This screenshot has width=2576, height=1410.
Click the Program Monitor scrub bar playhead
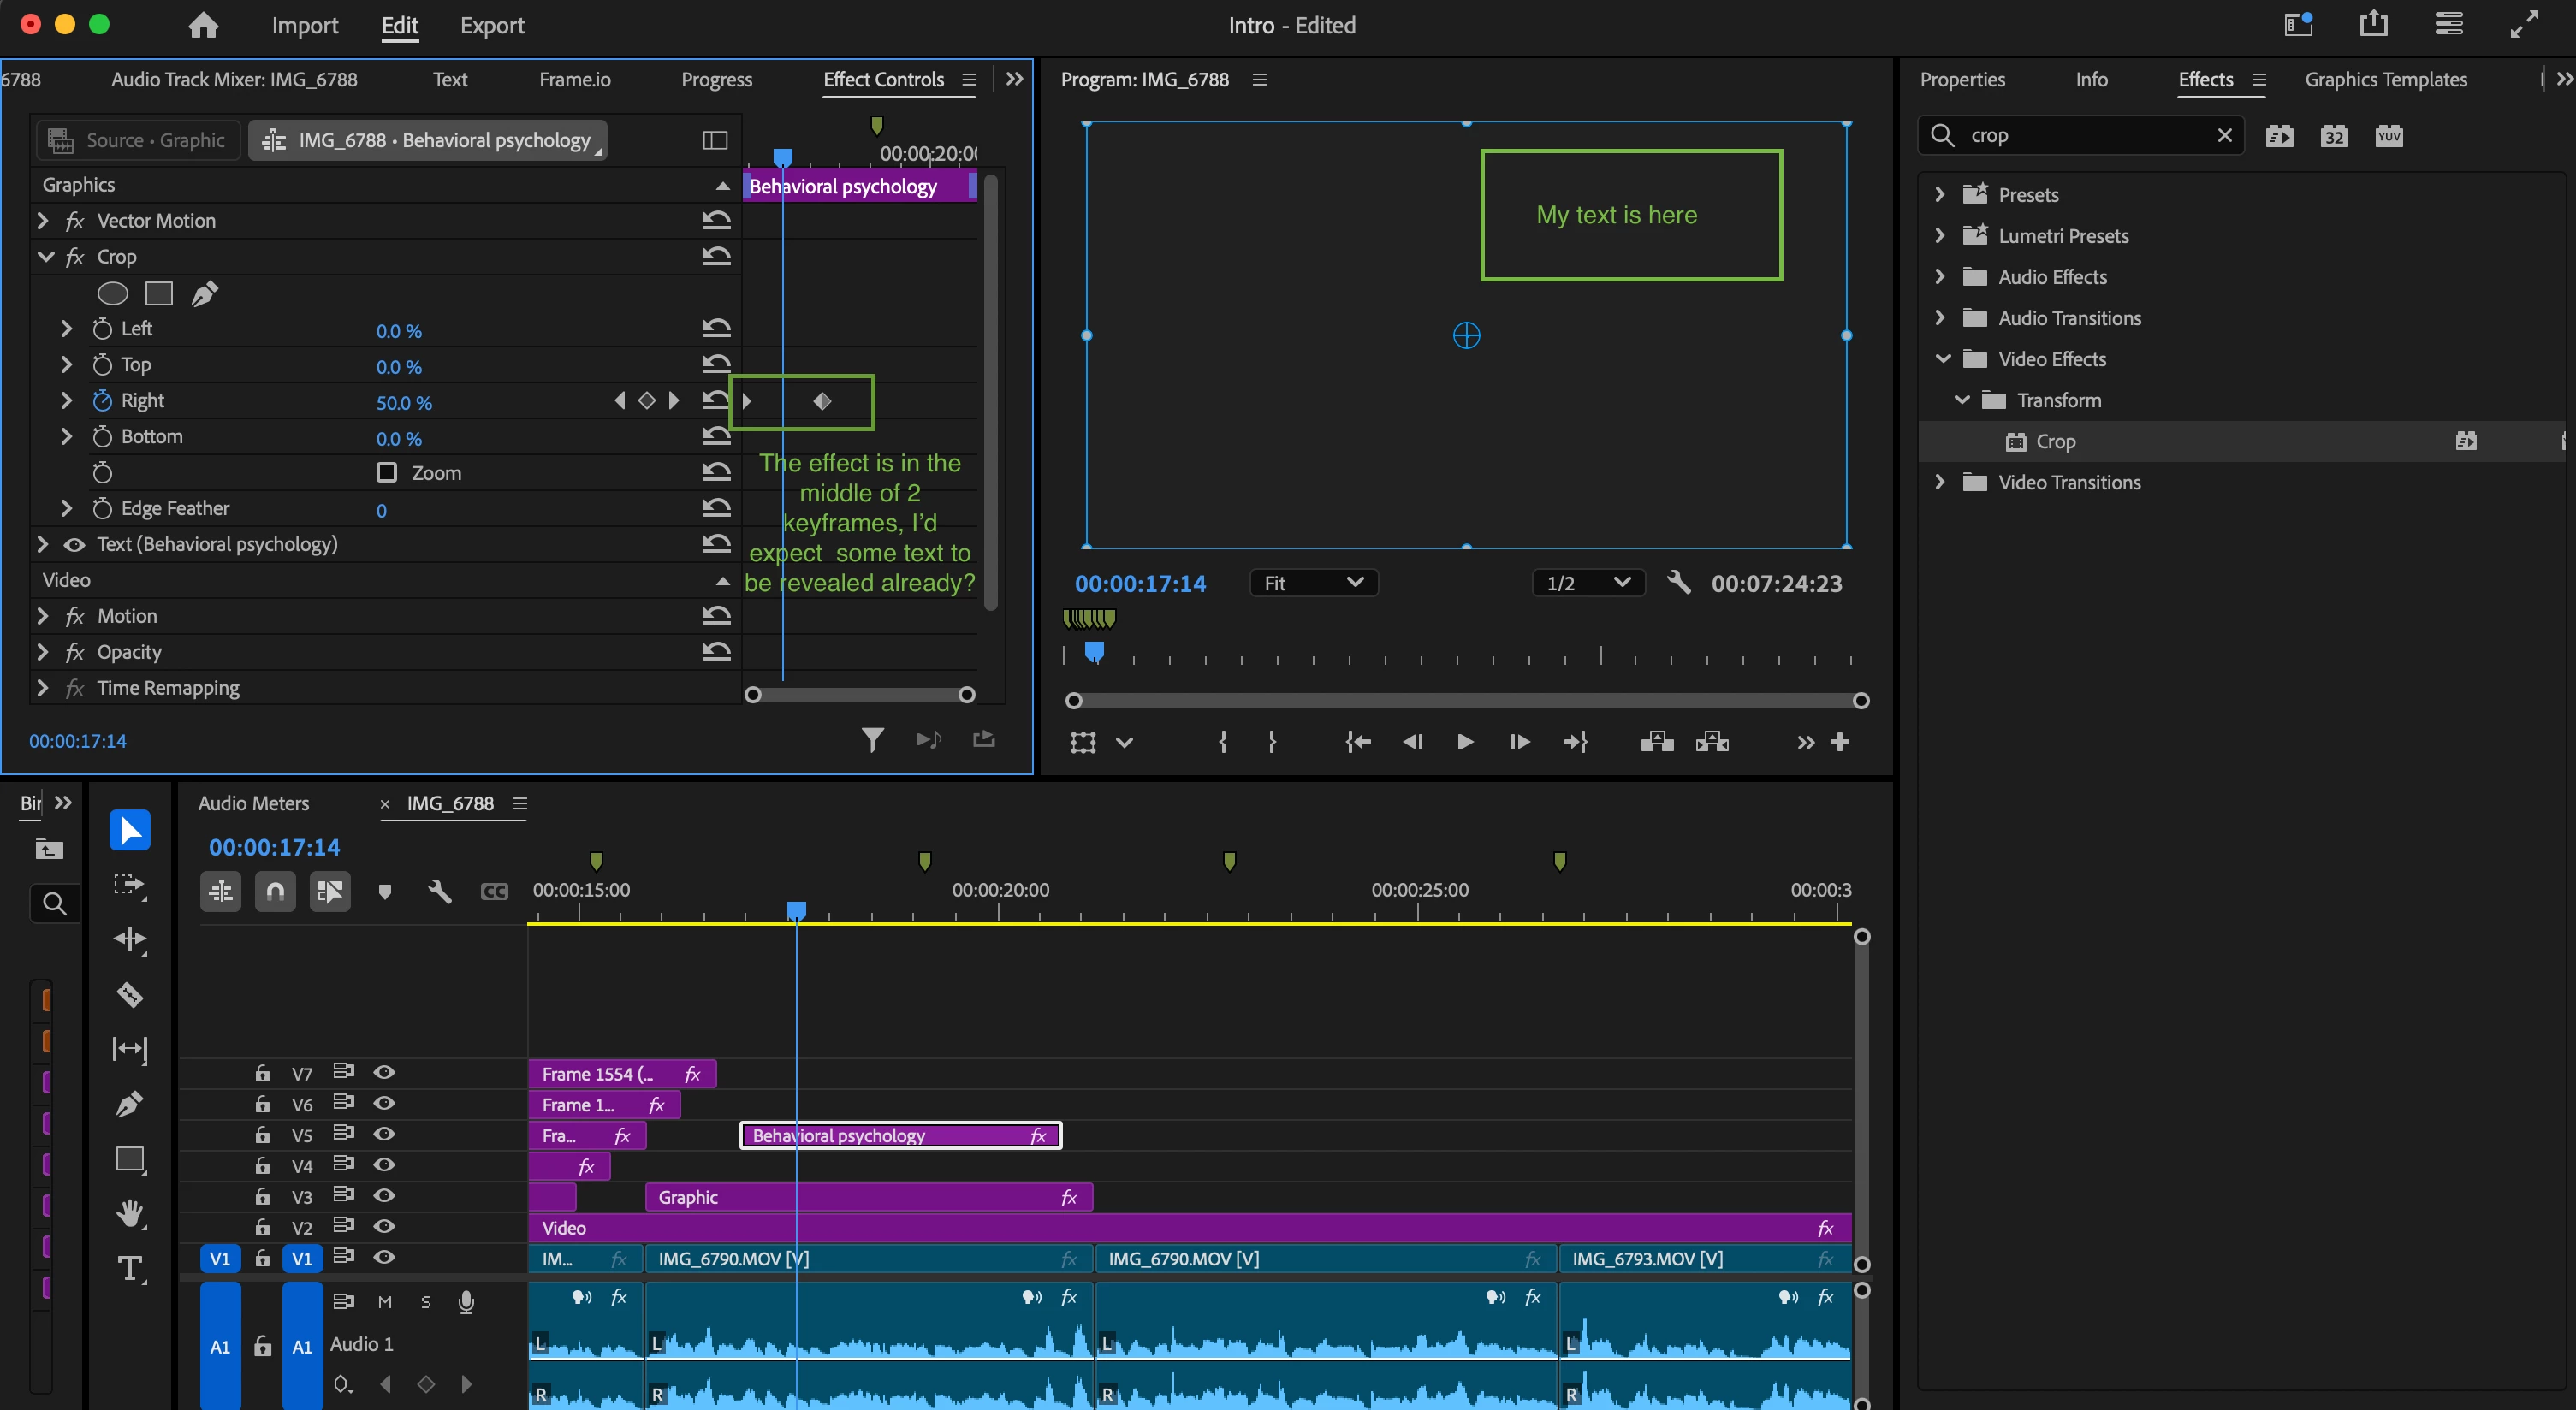(1094, 653)
